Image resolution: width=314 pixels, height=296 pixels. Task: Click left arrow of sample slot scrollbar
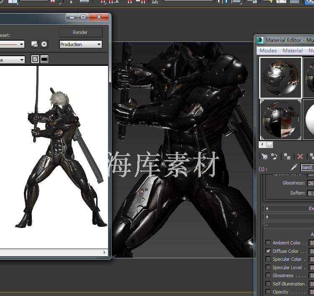(262, 144)
